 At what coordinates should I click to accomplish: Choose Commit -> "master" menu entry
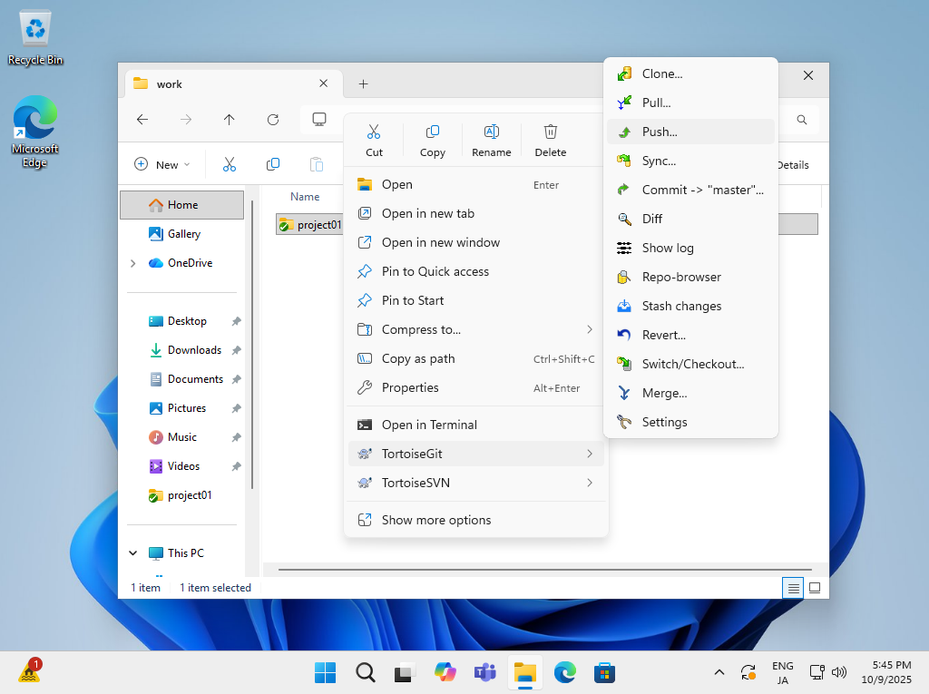coord(702,190)
